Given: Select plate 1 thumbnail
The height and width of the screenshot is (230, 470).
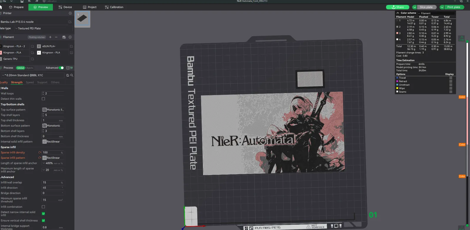Looking at the screenshot, I should click(x=82, y=18).
